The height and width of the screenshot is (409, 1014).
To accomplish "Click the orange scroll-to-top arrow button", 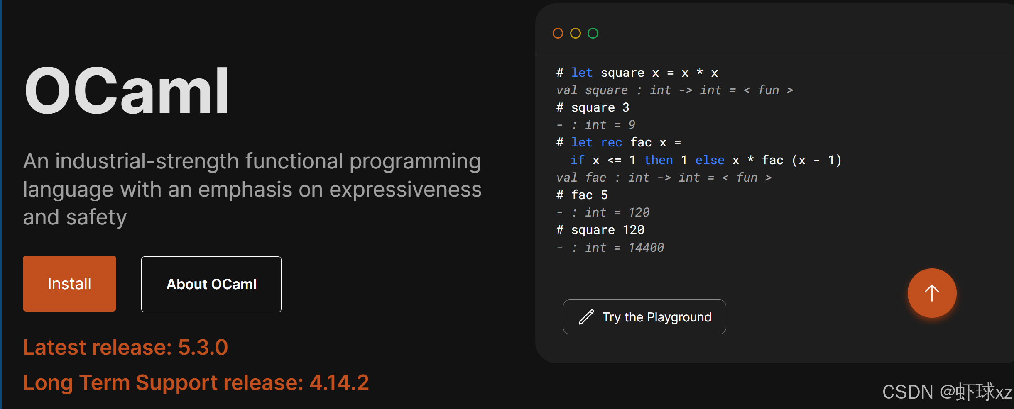I will [932, 293].
